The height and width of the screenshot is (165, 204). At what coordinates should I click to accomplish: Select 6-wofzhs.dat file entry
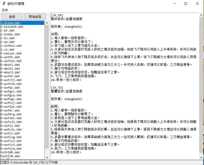point(11,61)
